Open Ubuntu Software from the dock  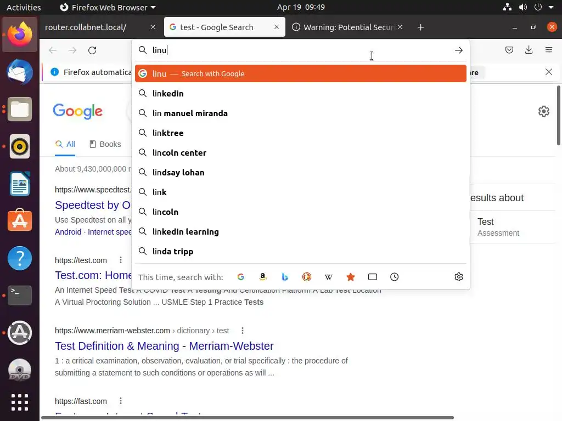(20, 221)
